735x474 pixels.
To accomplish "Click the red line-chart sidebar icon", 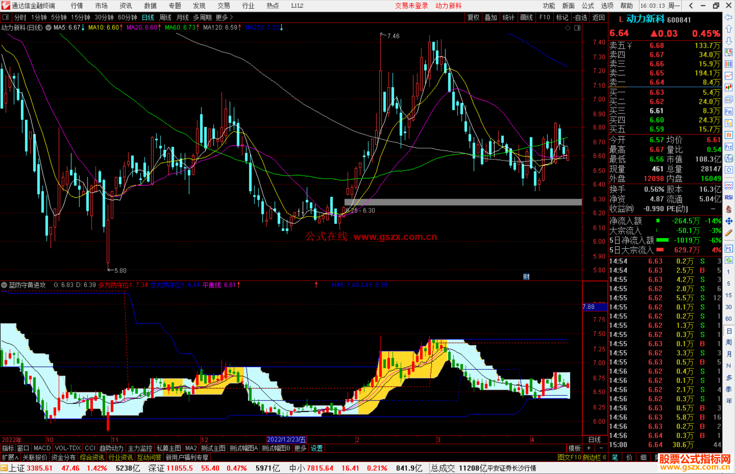I will 729,76.
